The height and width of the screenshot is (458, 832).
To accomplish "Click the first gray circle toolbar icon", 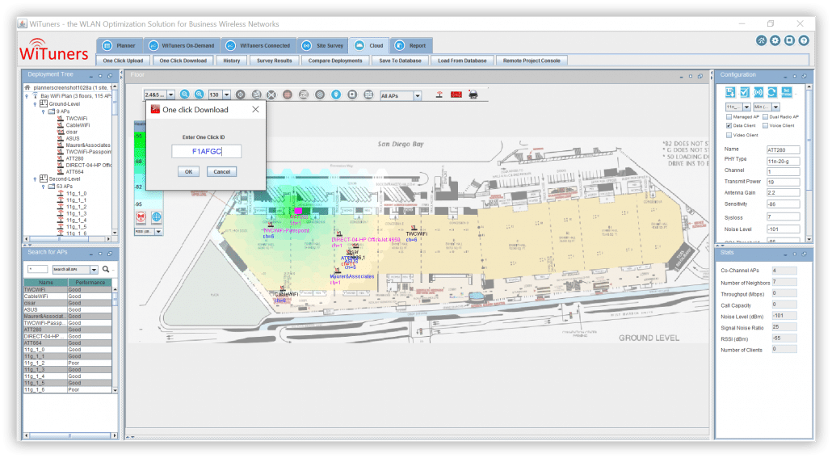I will pyautogui.click(x=241, y=95).
